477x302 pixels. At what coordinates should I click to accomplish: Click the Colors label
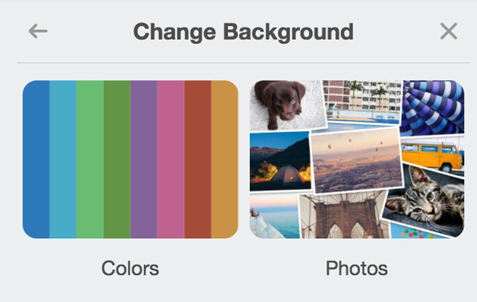tap(130, 268)
